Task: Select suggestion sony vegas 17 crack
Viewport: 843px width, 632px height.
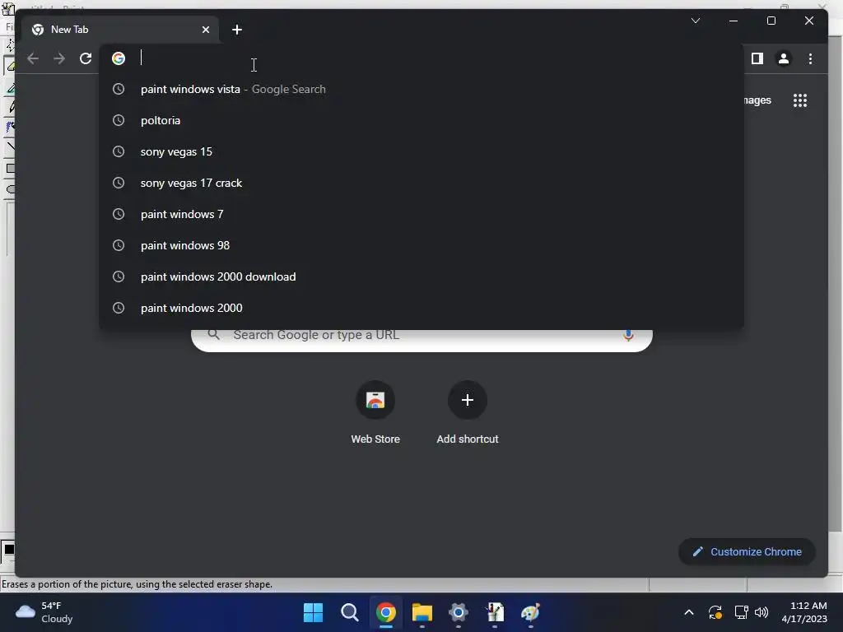Action: [421, 183]
